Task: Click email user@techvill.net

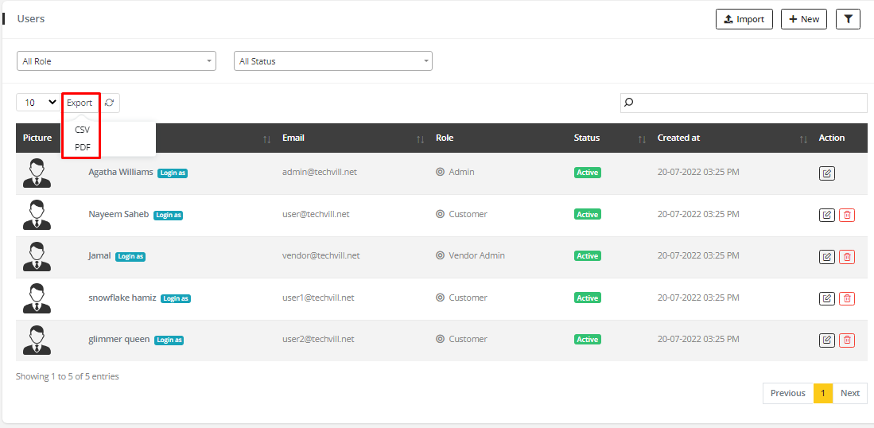Action: (x=316, y=214)
